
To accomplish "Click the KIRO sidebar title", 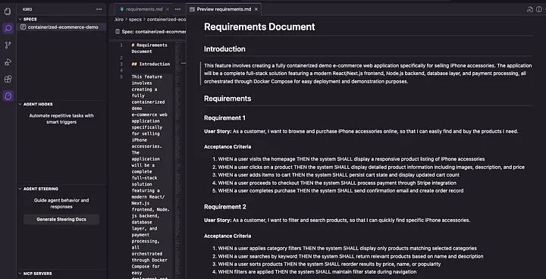I will (x=27, y=9).
